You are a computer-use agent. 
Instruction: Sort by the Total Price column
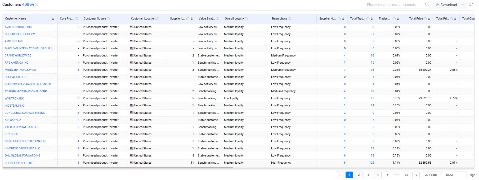coord(429,19)
